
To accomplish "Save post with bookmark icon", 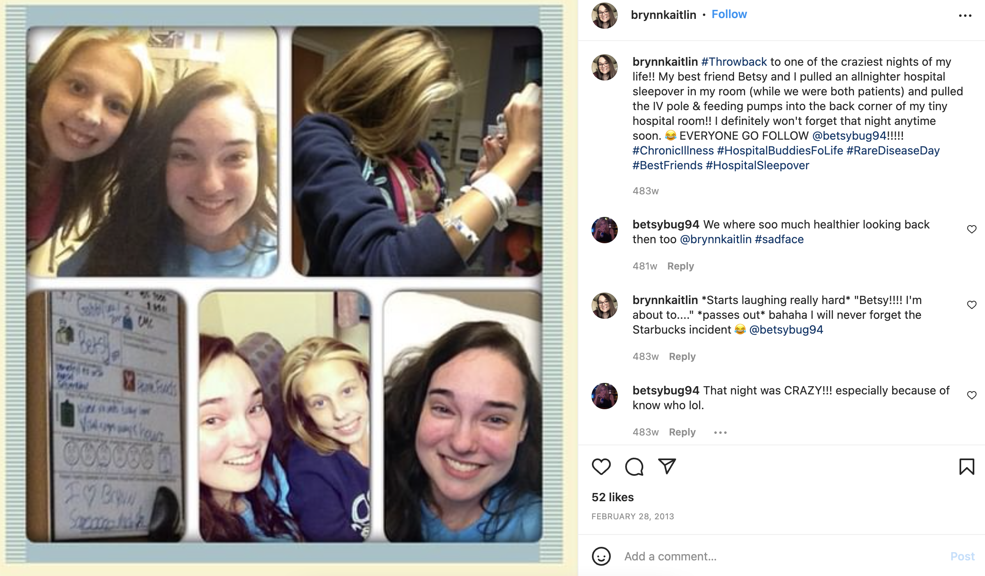I will (x=967, y=467).
